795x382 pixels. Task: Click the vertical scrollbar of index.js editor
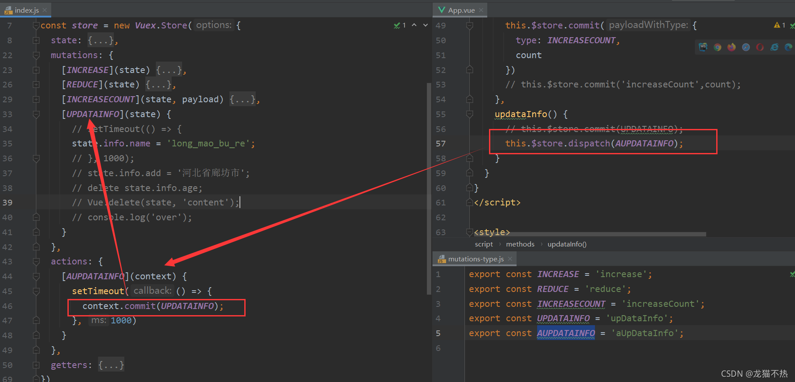click(x=429, y=188)
